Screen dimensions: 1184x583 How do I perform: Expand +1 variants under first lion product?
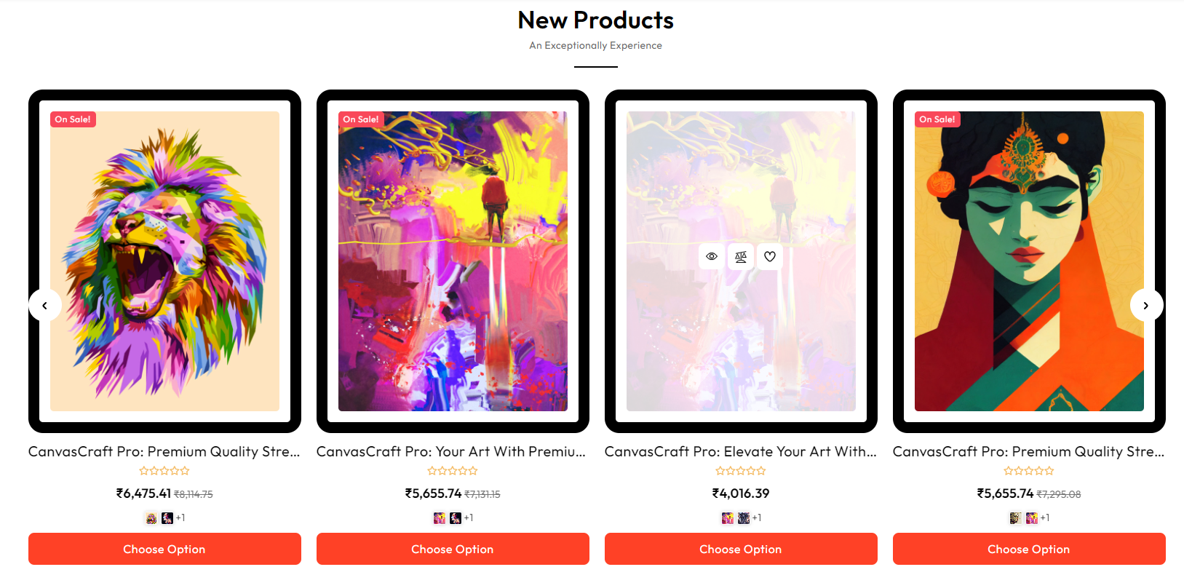(x=180, y=518)
